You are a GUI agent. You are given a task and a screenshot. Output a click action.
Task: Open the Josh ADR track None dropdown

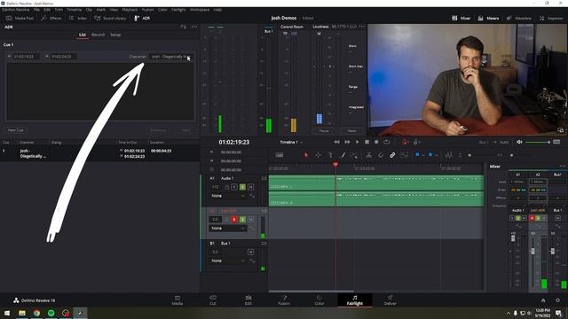click(x=228, y=229)
